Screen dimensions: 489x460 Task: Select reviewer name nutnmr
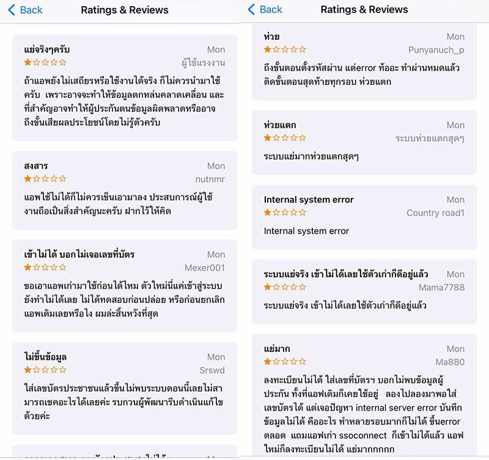(210, 179)
